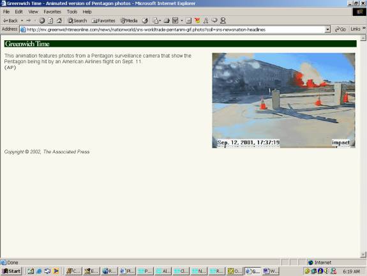Switch to the 'R...' globe taskbar window
Image resolution: width=367 pixels, height=276 pixels.
[x=109, y=271]
